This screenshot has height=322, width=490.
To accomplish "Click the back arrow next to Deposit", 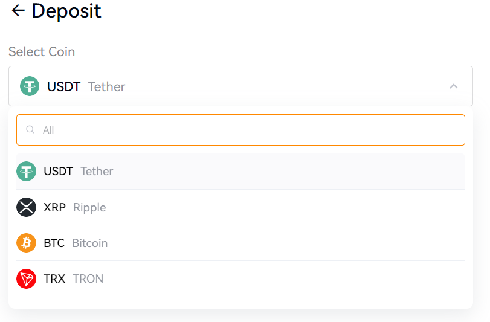I will point(18,10).
